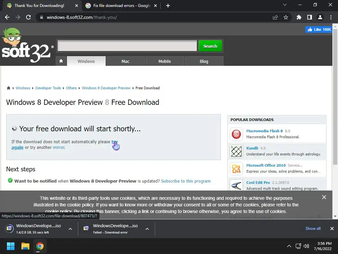Open the network tray icon
The height and width of the screenshot is (254, 338).
click(298, 246)
